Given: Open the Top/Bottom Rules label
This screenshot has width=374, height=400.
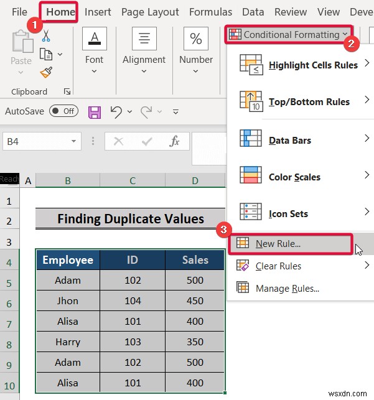Looking at the screenshot, I should tap(309, 102).
